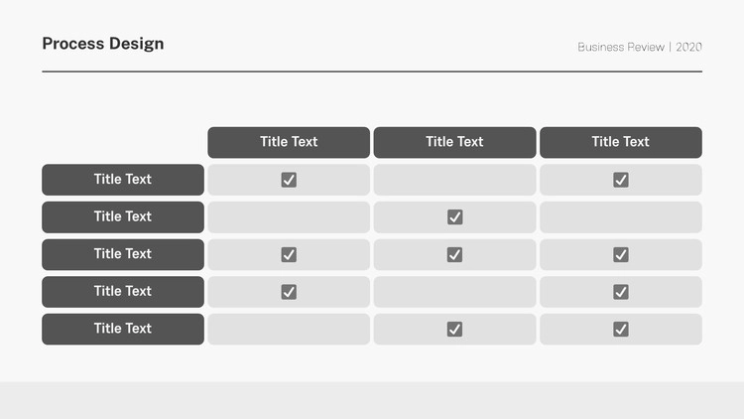This screenshot has height=419, width=744.
Task: Toggle the third row's first column checkbox
Action: tap(289, 254)
